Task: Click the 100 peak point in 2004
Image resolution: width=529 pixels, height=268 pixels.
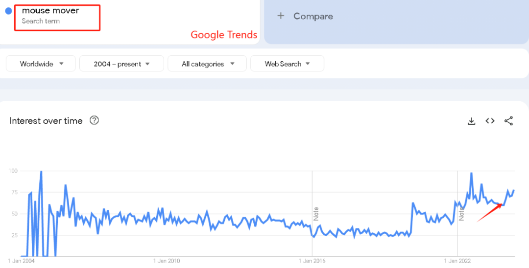Action: click(41, 172)
